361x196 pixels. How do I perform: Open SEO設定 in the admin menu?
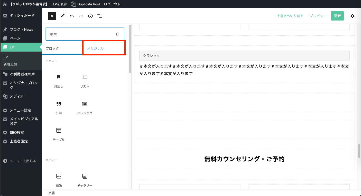pyautogui.click(x=17, y=132)
